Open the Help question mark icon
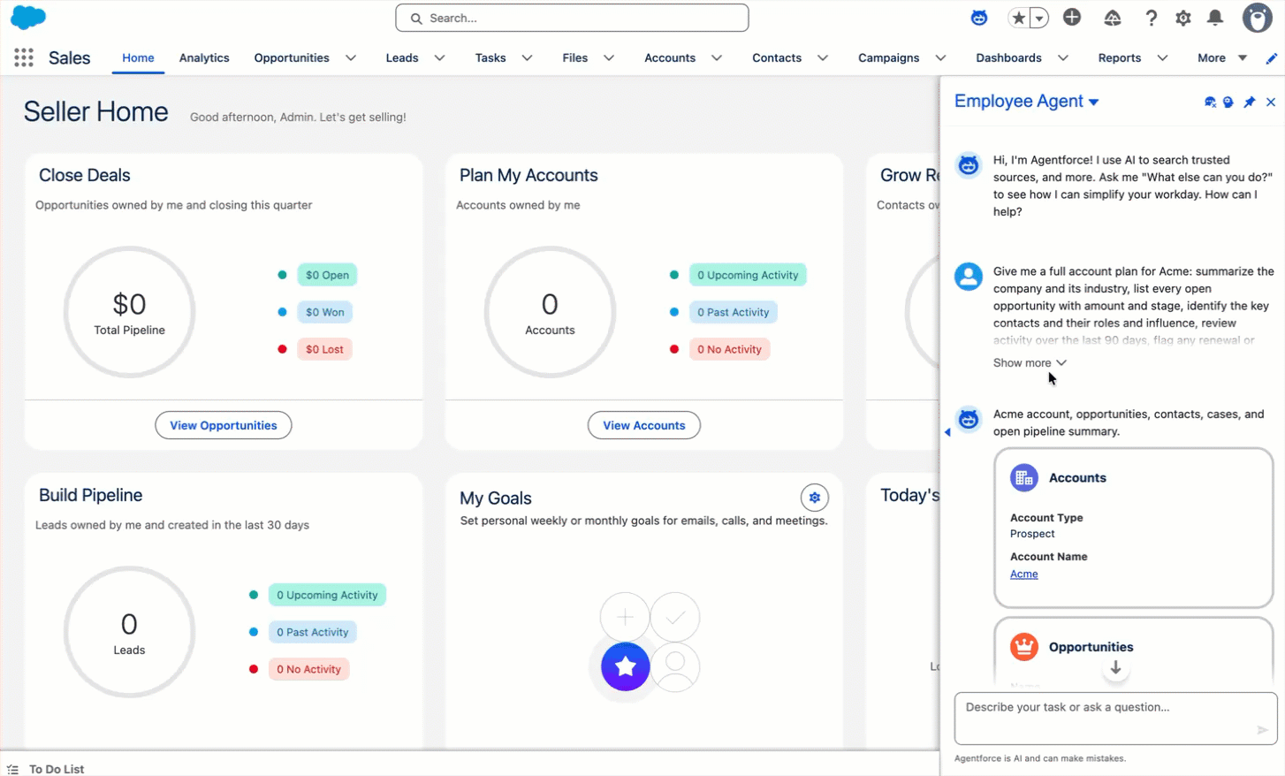The height and width of the screenshot is (776, 1285). click(x=1151, y=18)
